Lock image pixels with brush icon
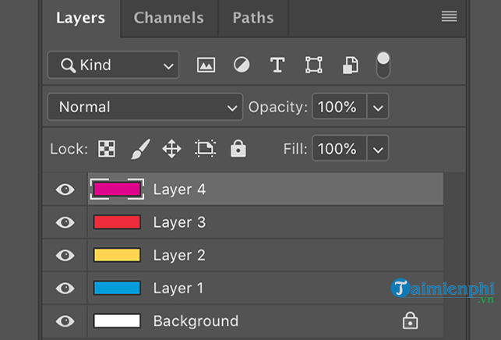501x340 pixels. click(140, 149)
